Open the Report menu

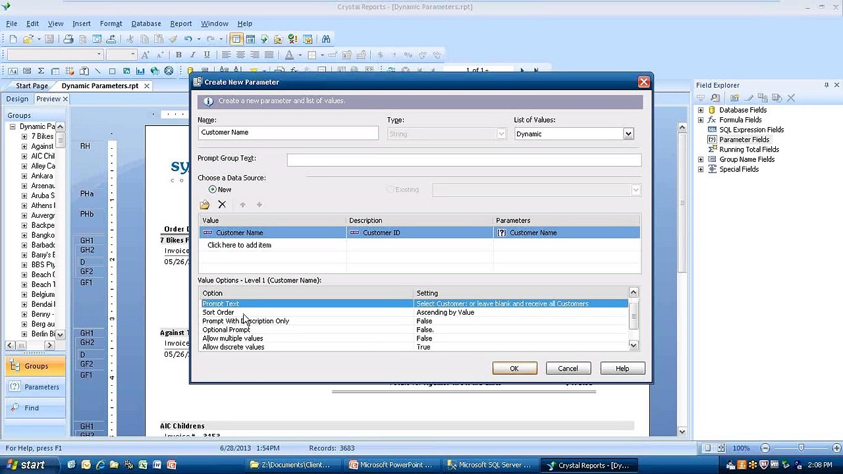pyautogui.click(x=181, y=24)
